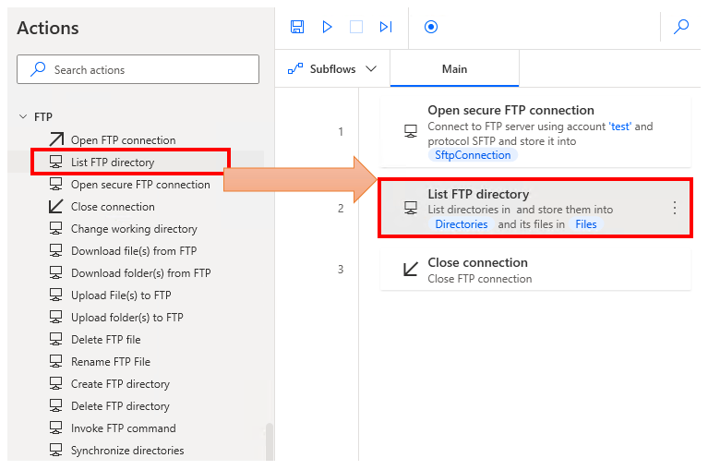708x470 pixels.
Task: Click the Directories variable link
Action: [x=462, y=224]
